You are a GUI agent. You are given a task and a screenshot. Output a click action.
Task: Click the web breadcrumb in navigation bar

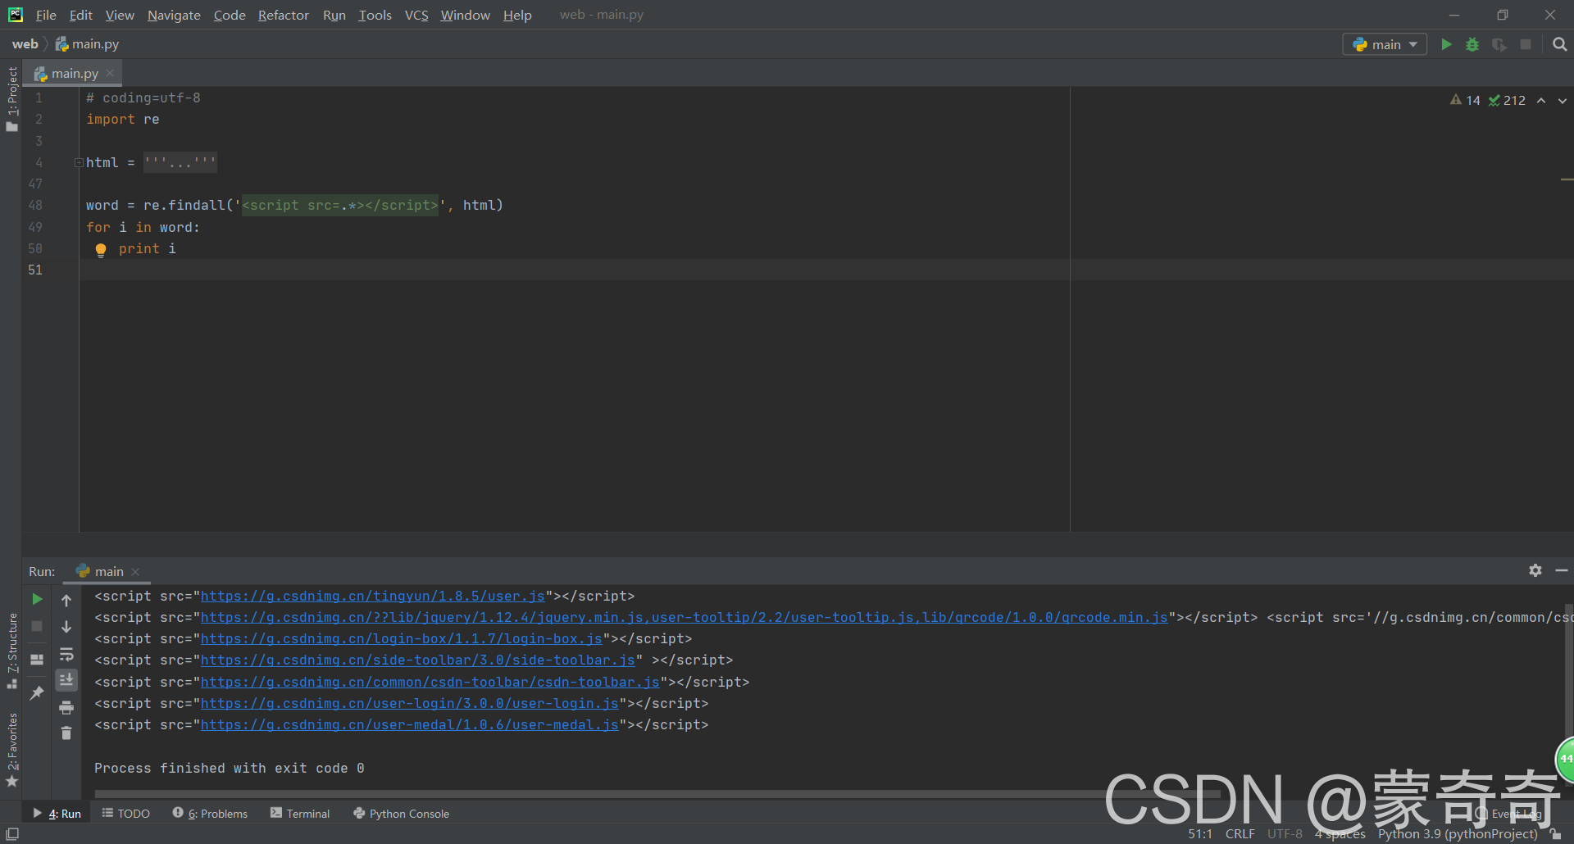pos(25,44)
